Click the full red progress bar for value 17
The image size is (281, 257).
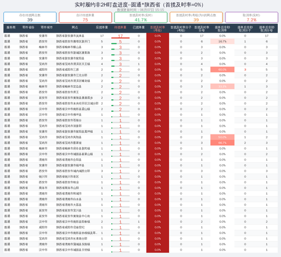click(x=120, y=38)
